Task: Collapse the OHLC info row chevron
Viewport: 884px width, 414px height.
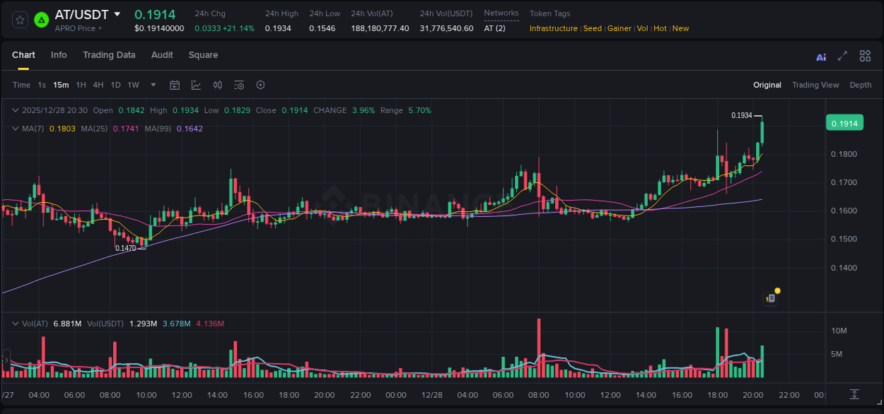Action: tap(16, 110)
